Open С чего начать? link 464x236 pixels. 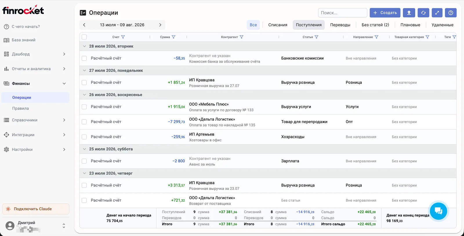(26, 27)
